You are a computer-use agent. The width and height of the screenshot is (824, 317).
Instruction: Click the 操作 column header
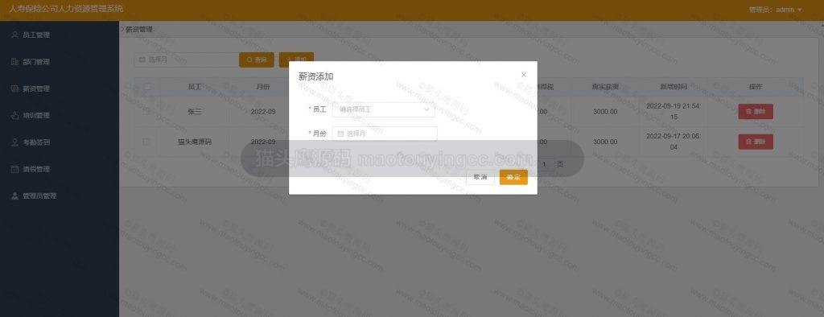tap(756, 87)
